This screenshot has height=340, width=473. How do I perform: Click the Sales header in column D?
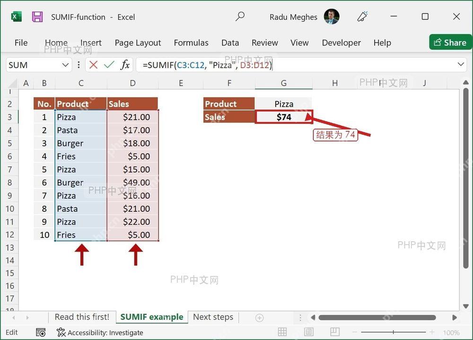click(132, 104)
